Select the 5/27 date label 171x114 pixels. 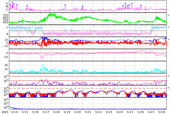coord(151,112)
